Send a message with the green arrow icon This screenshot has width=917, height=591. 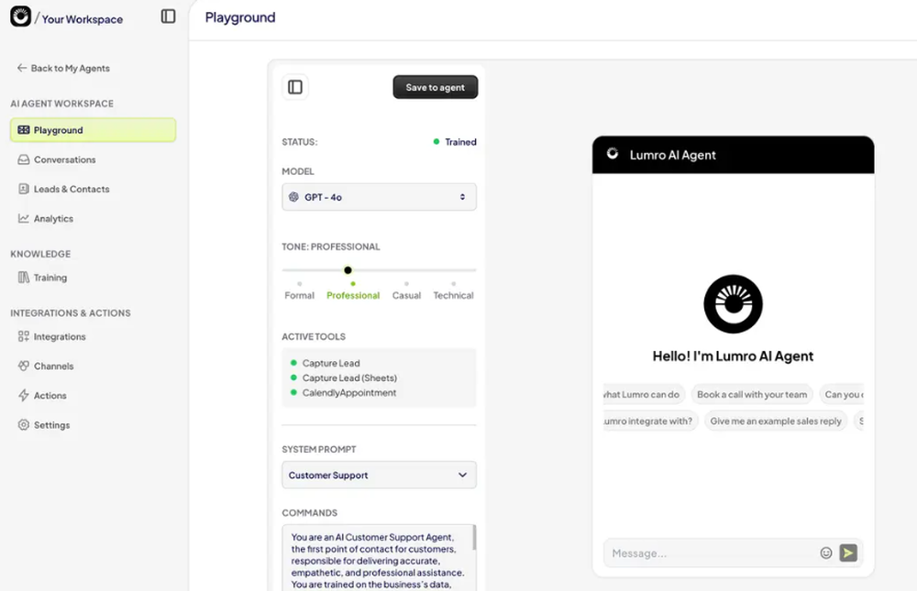(x=847, y=553)
